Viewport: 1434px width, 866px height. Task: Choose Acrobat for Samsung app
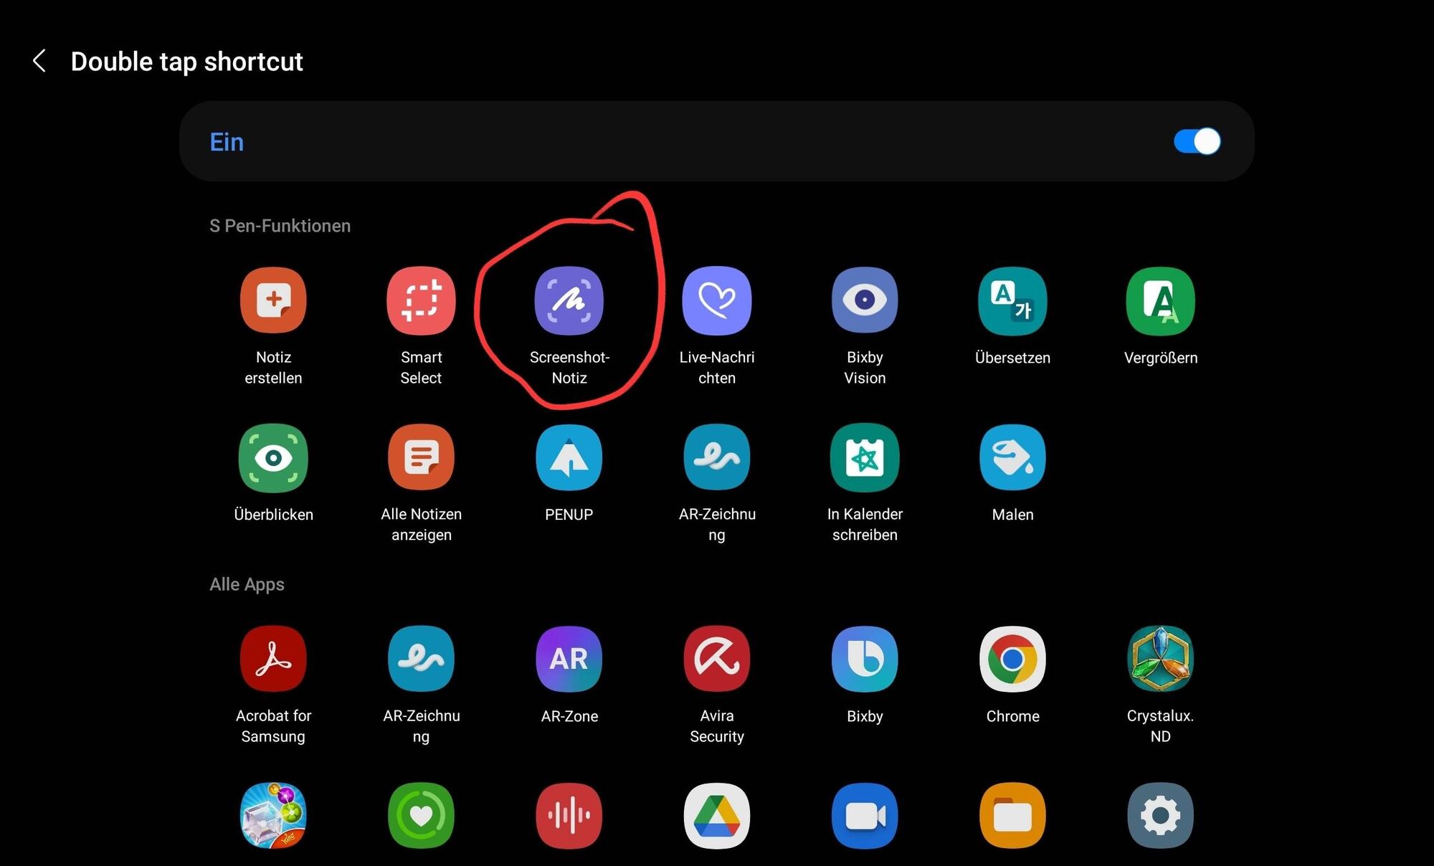[273, 659]
